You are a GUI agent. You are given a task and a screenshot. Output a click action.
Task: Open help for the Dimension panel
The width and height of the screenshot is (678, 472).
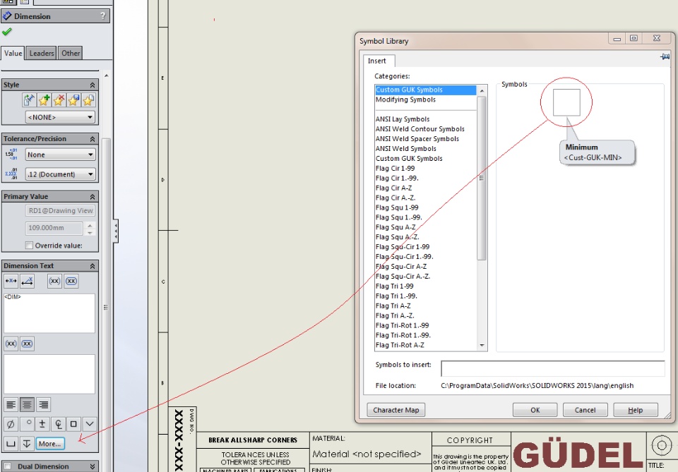click(103, 16)
